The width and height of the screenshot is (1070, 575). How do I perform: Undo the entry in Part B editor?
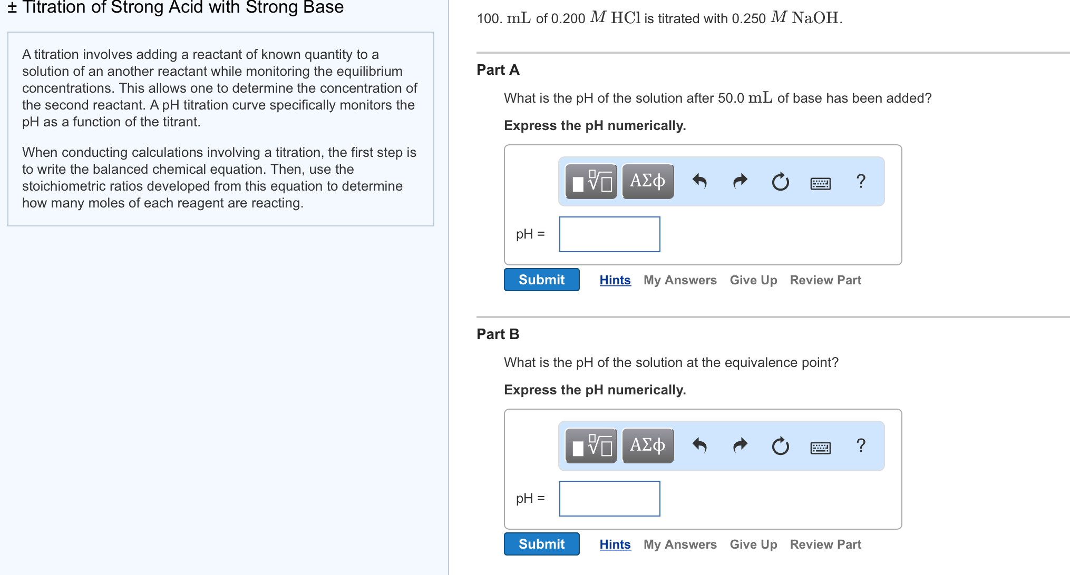[x=700, y=444]
